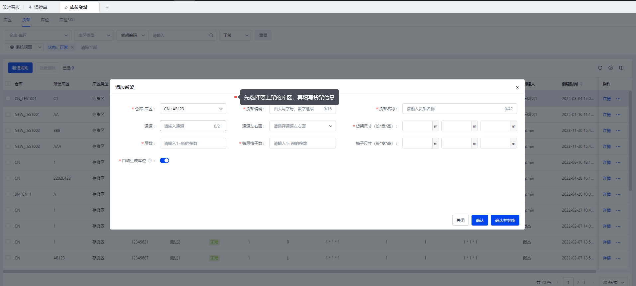
Task: Open more actions for the 2022-02-27 row
Action: [x=618, y=210]
